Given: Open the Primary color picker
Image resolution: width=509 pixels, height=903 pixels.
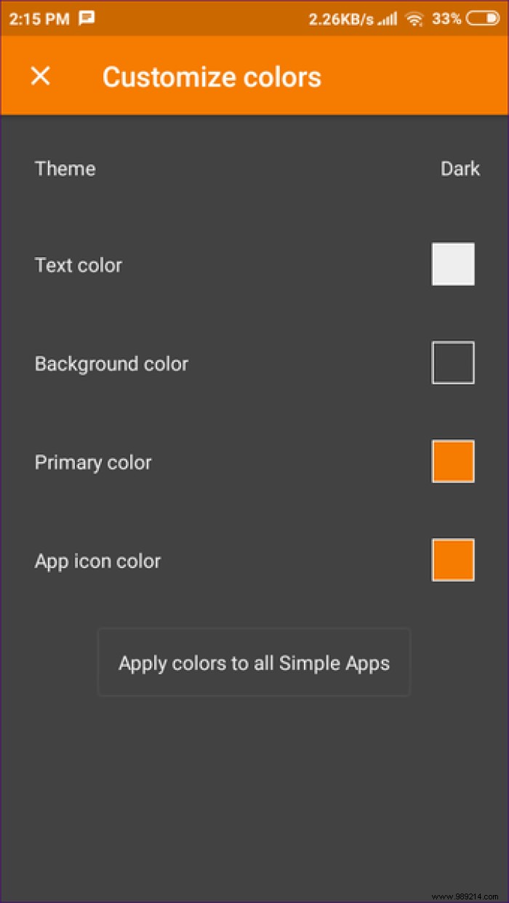Looking at the screenshot, I should click(x=452, y=461).
